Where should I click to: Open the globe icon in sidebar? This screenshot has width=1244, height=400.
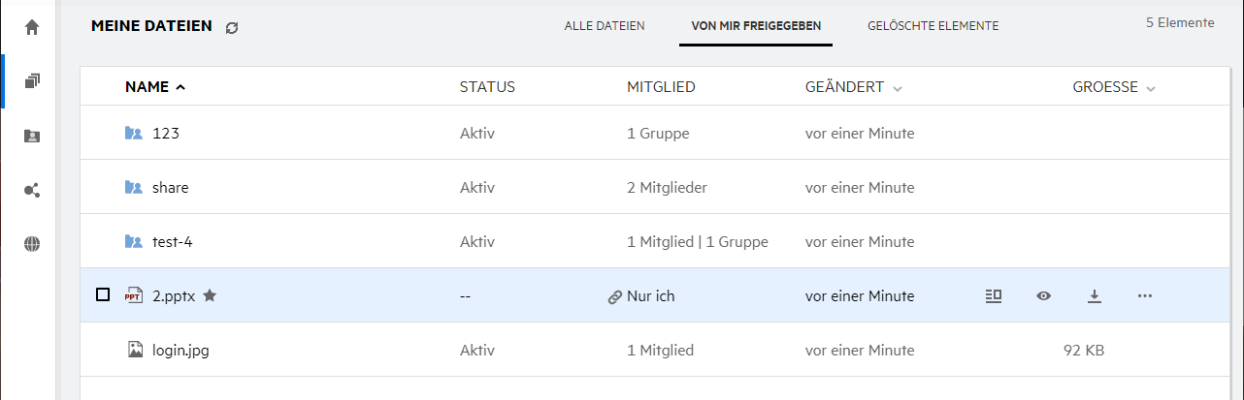(x=32, y=244)
